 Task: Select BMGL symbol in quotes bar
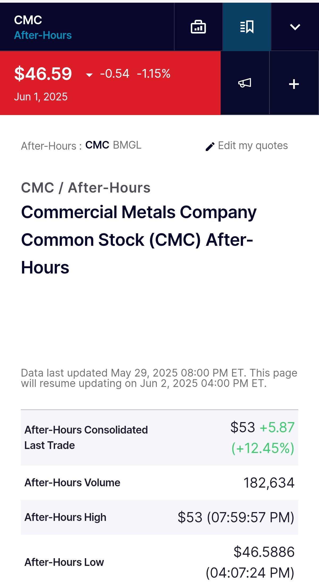click(127, 145)
